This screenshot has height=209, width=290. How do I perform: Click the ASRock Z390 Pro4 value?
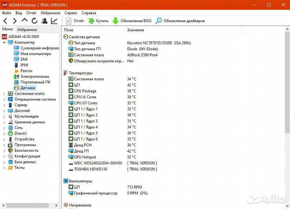pos(142,55)
